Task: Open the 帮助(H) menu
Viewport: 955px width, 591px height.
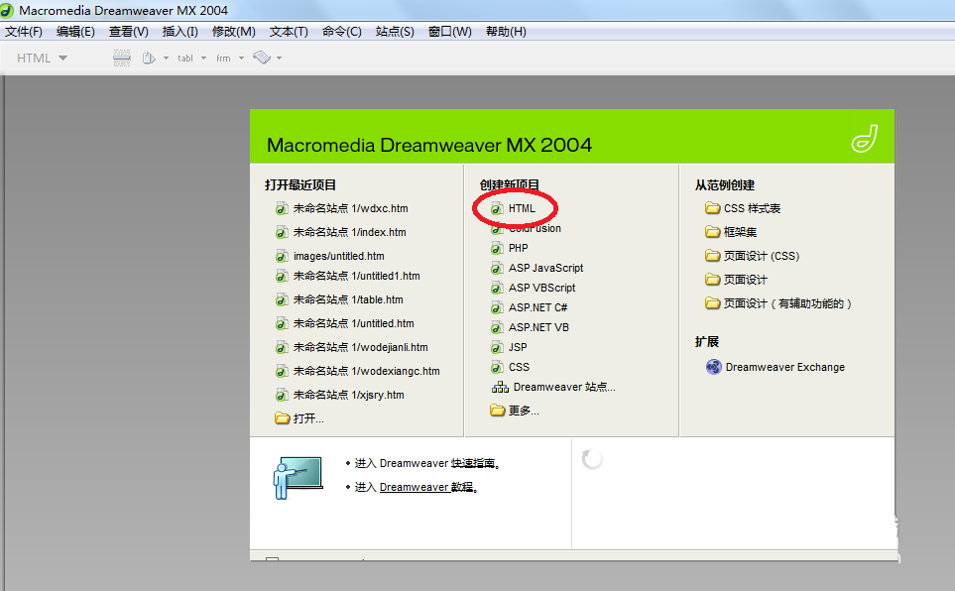Action: point(506,32)
